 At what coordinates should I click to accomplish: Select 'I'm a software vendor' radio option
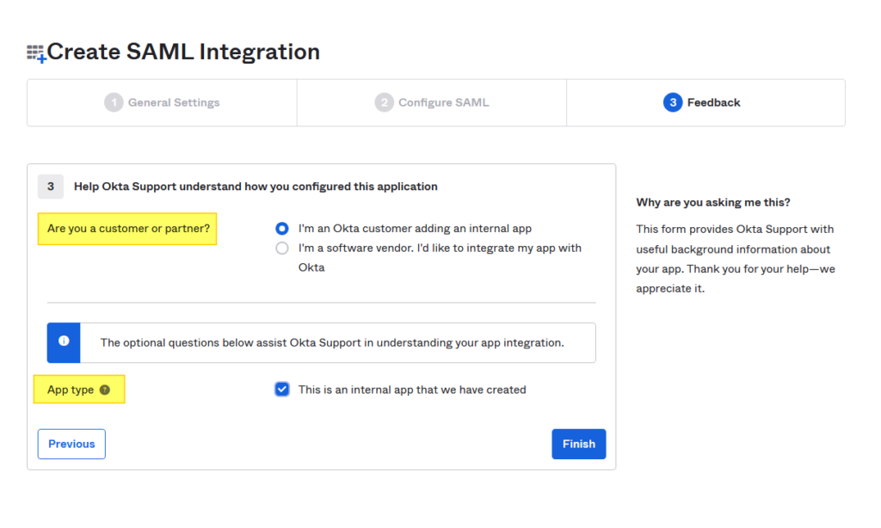click(x=282, y=249)
